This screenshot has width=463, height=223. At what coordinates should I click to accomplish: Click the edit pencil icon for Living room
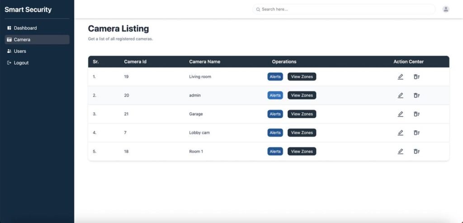coord(400,77)
